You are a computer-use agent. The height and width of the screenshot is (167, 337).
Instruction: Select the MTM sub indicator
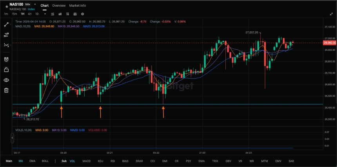265,161
